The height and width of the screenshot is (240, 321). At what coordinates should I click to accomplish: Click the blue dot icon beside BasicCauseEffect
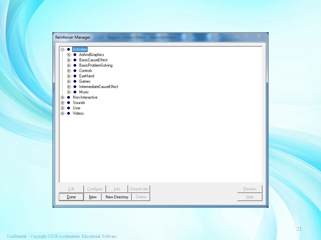pyautogui.click(x=75, y=60)
